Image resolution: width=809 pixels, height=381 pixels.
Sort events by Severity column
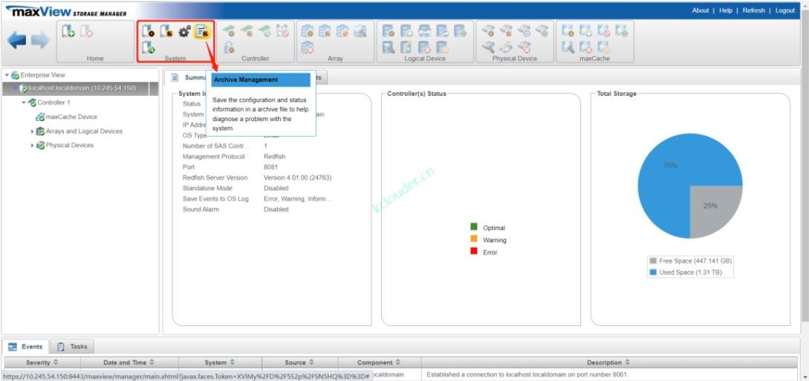coord(42,362)
